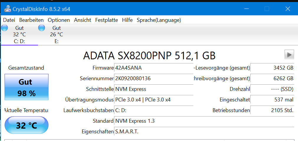
Task: Click the Gut 98 % health status button
Action: (x=27, y=88)
